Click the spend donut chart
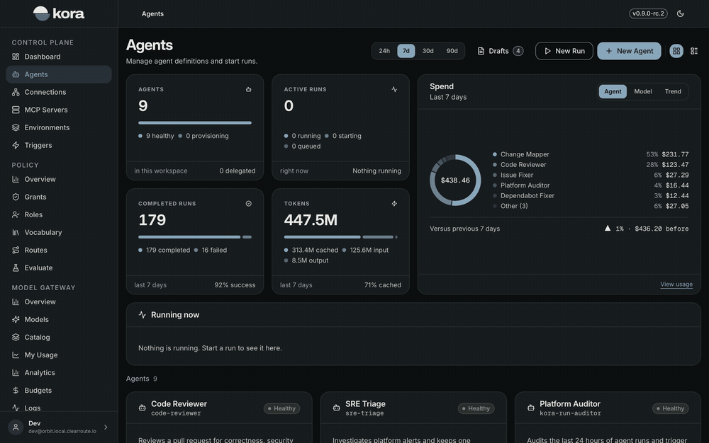Screen dimensions: 709x443 pyautogui.click(x=455, y=180)
